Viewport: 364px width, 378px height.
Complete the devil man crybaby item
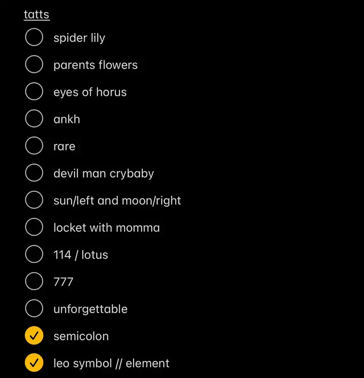(34, 172)
